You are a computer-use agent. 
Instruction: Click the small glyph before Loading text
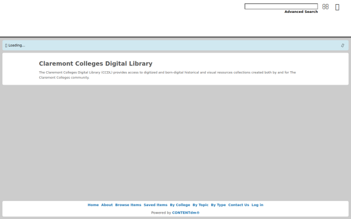(6, 46)
